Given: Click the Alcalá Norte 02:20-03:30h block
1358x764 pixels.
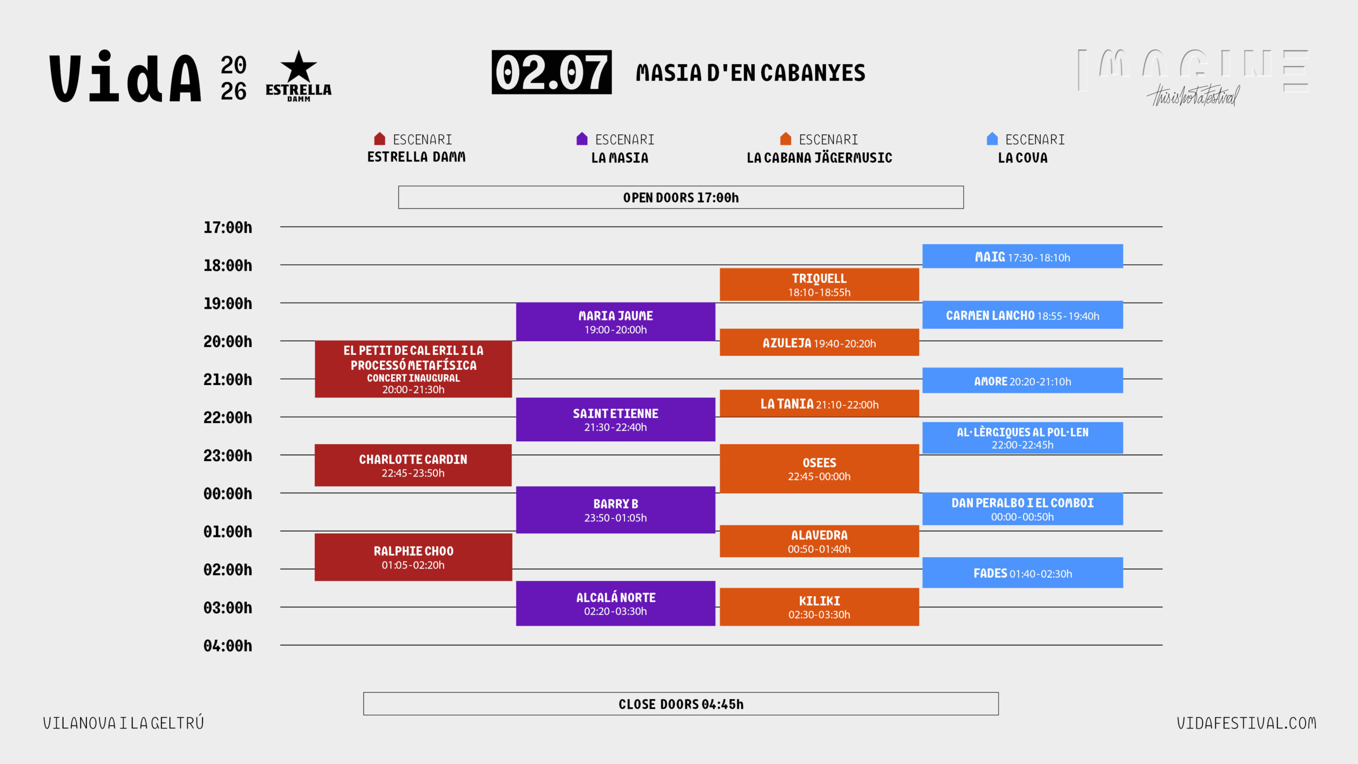Looking at the screenshot, I should click(615, 604).
